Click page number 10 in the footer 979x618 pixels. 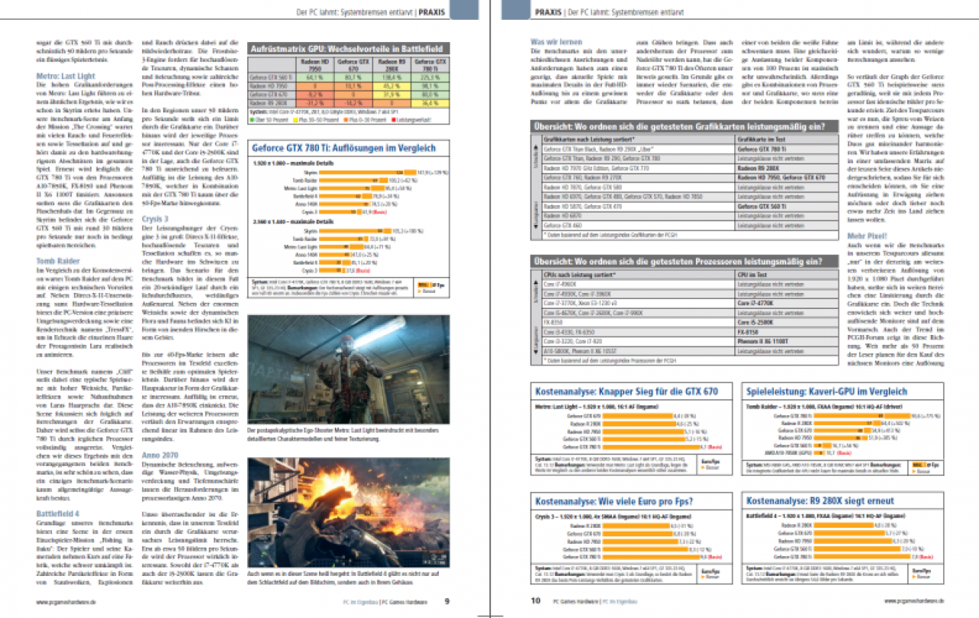[536, 600]
